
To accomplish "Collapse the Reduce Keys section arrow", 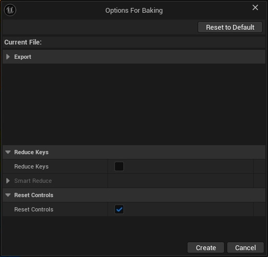I will click(8, 152).
